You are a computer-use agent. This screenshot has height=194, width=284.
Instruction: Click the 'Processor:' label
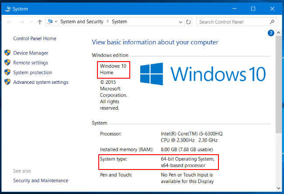(111, 134)
